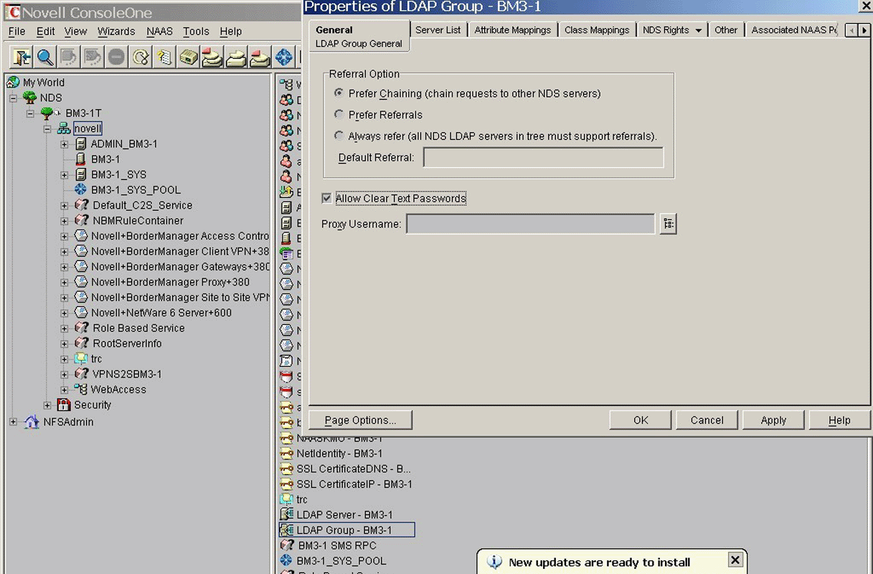Expand the BM3-1_SYS node
873x574 pixels.
point(65,175)
